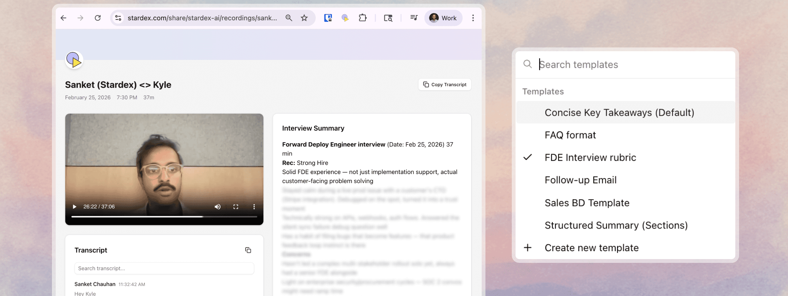Select the Follow-up Email template
The image size is (788, 296).
click(x=625, y=180)
